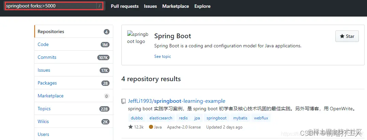Click the 107K badge beside Commits
The height and width of the screenshot is (140, 367).
coord(103,57)
